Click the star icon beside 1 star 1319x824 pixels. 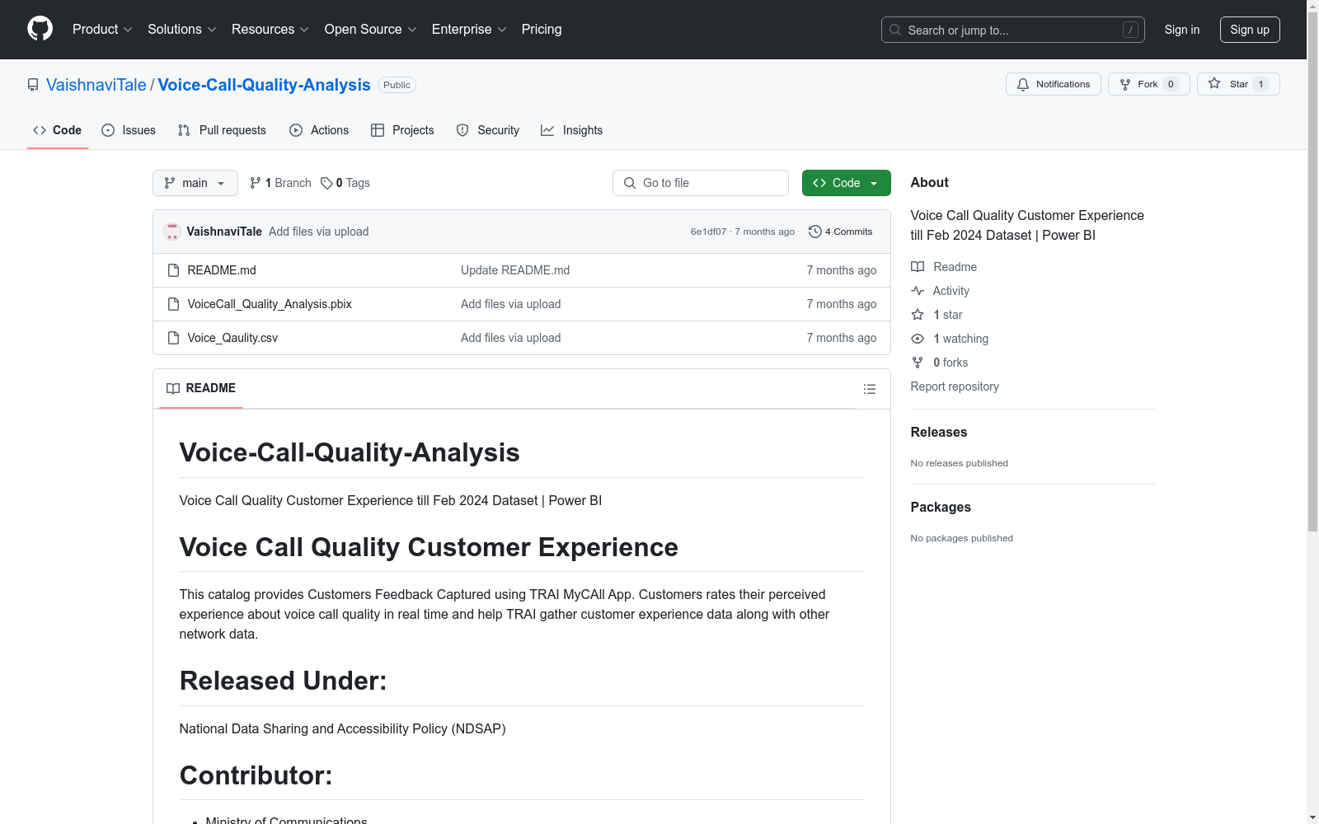point(918,315)
